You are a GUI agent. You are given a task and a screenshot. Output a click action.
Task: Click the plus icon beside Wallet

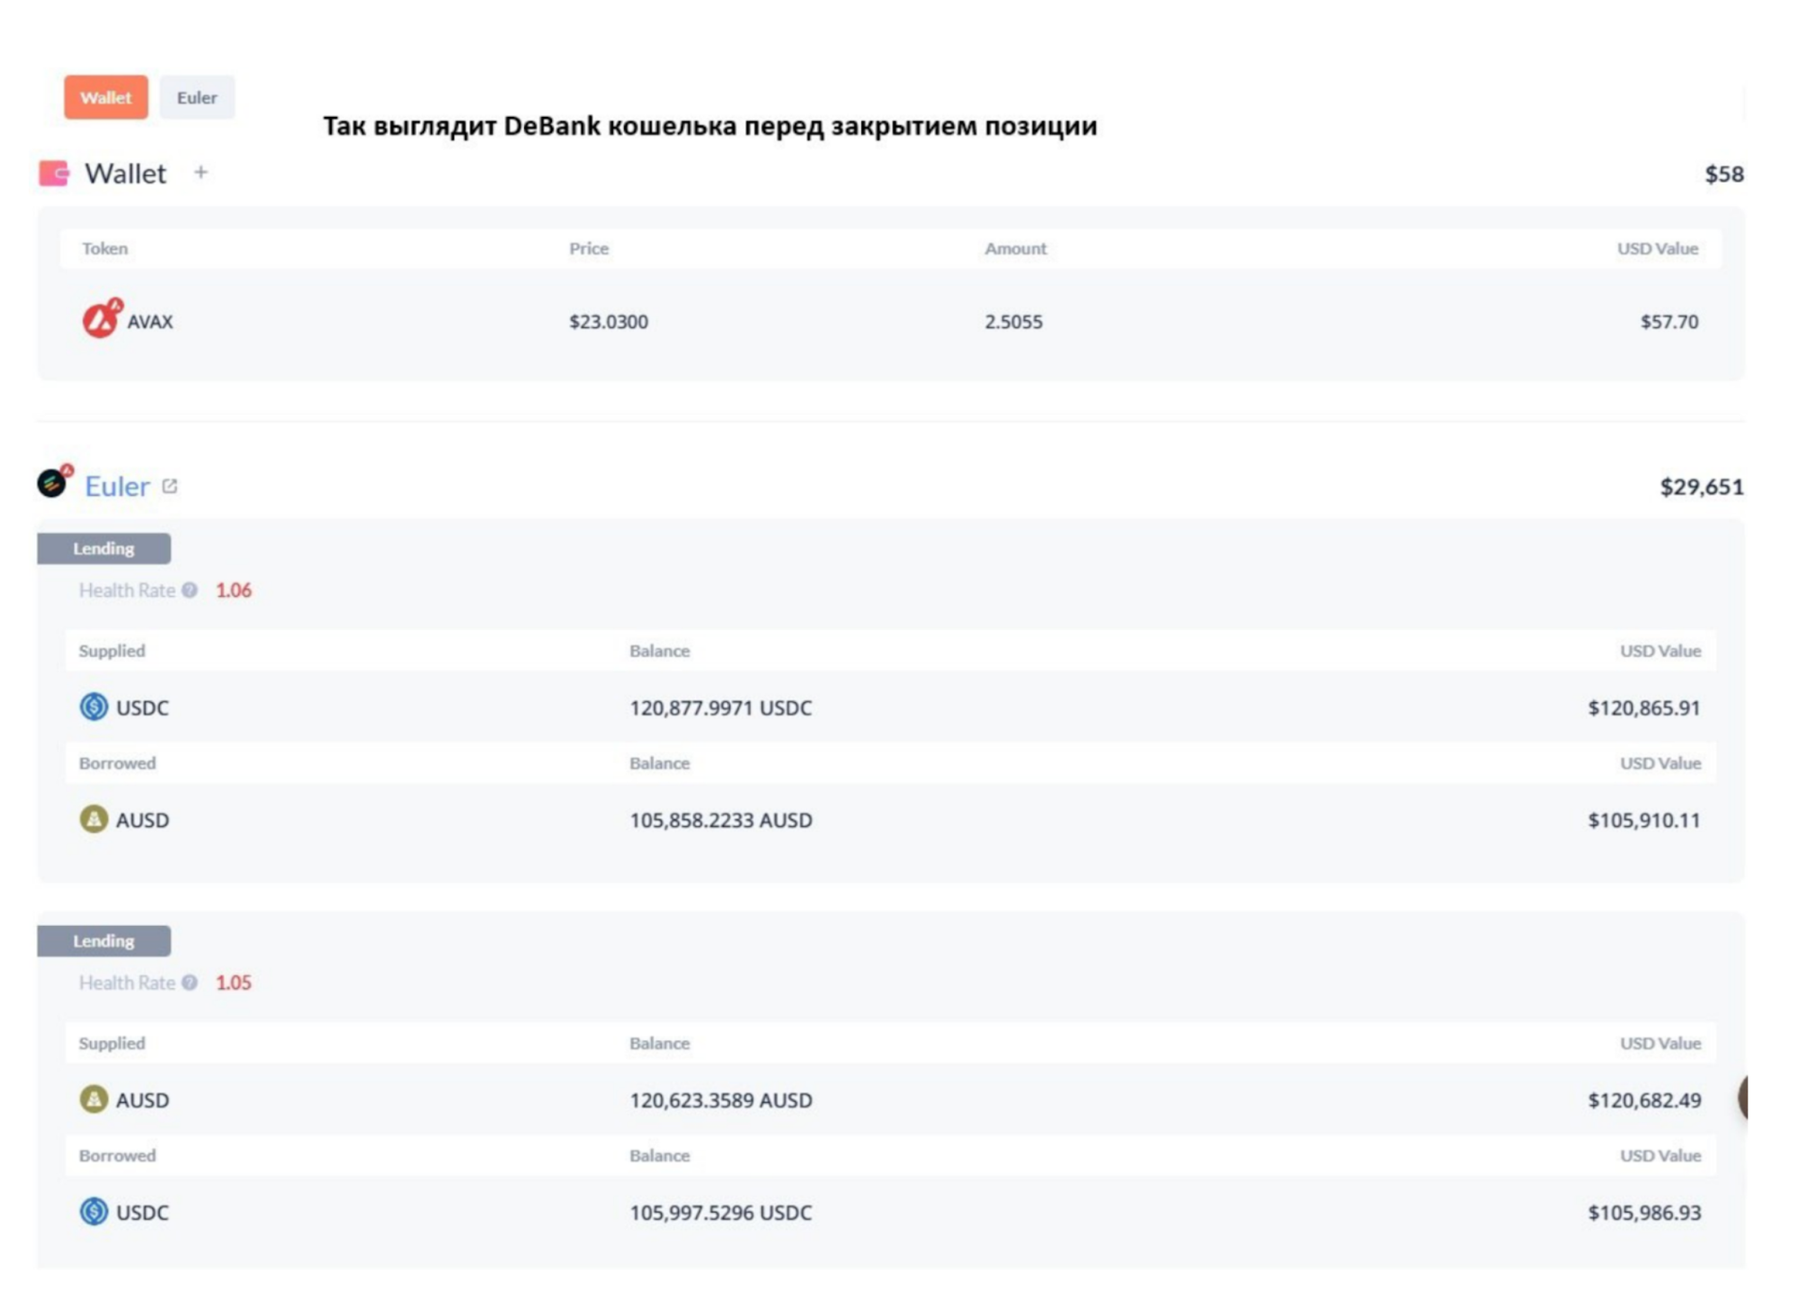coord(200,172)
